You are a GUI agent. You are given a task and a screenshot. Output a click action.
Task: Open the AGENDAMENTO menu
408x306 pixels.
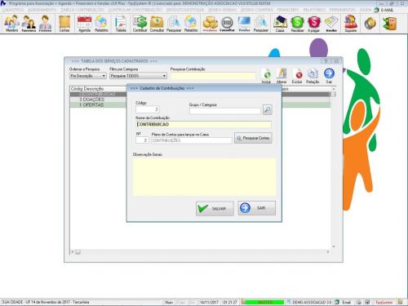pyautogui.click(x=42, y=10)
